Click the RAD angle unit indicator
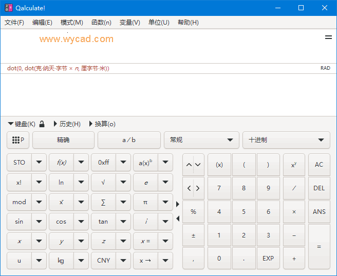 tap(325, 68)
